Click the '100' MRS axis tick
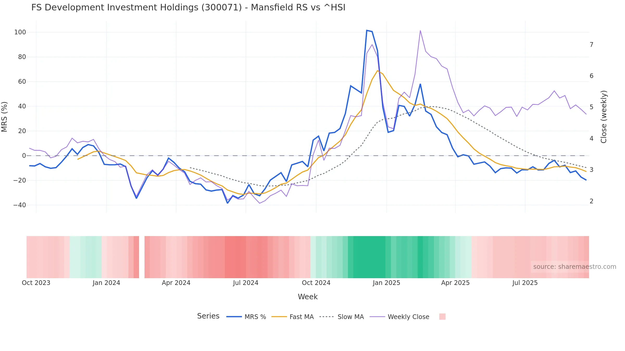 point(20,32)
